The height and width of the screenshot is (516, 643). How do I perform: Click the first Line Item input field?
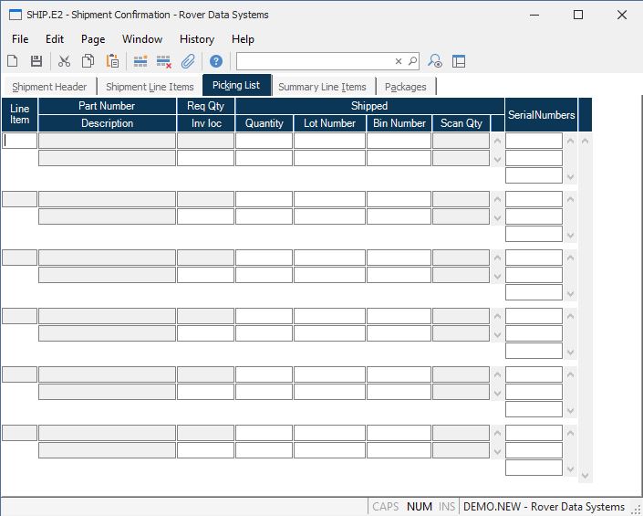(20, 141)
